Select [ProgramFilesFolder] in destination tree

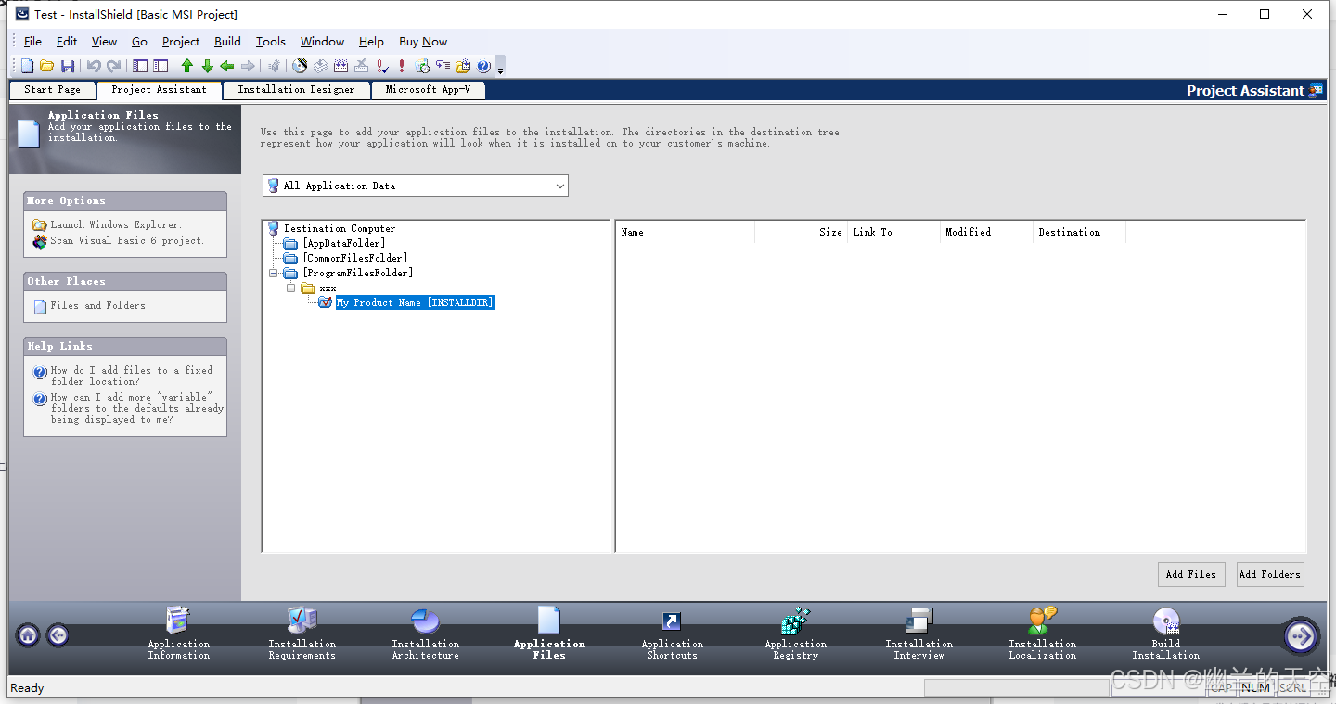[357, 273]
